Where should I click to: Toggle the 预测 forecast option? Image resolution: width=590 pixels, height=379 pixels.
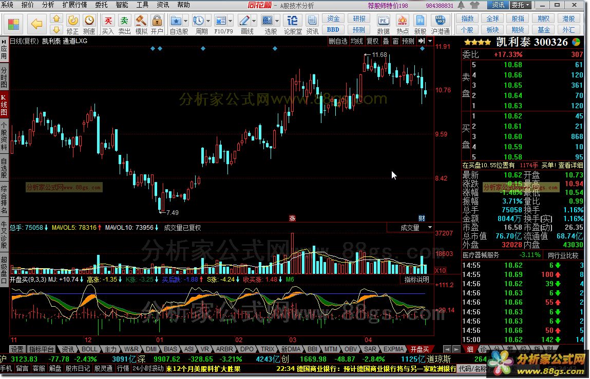408,41
